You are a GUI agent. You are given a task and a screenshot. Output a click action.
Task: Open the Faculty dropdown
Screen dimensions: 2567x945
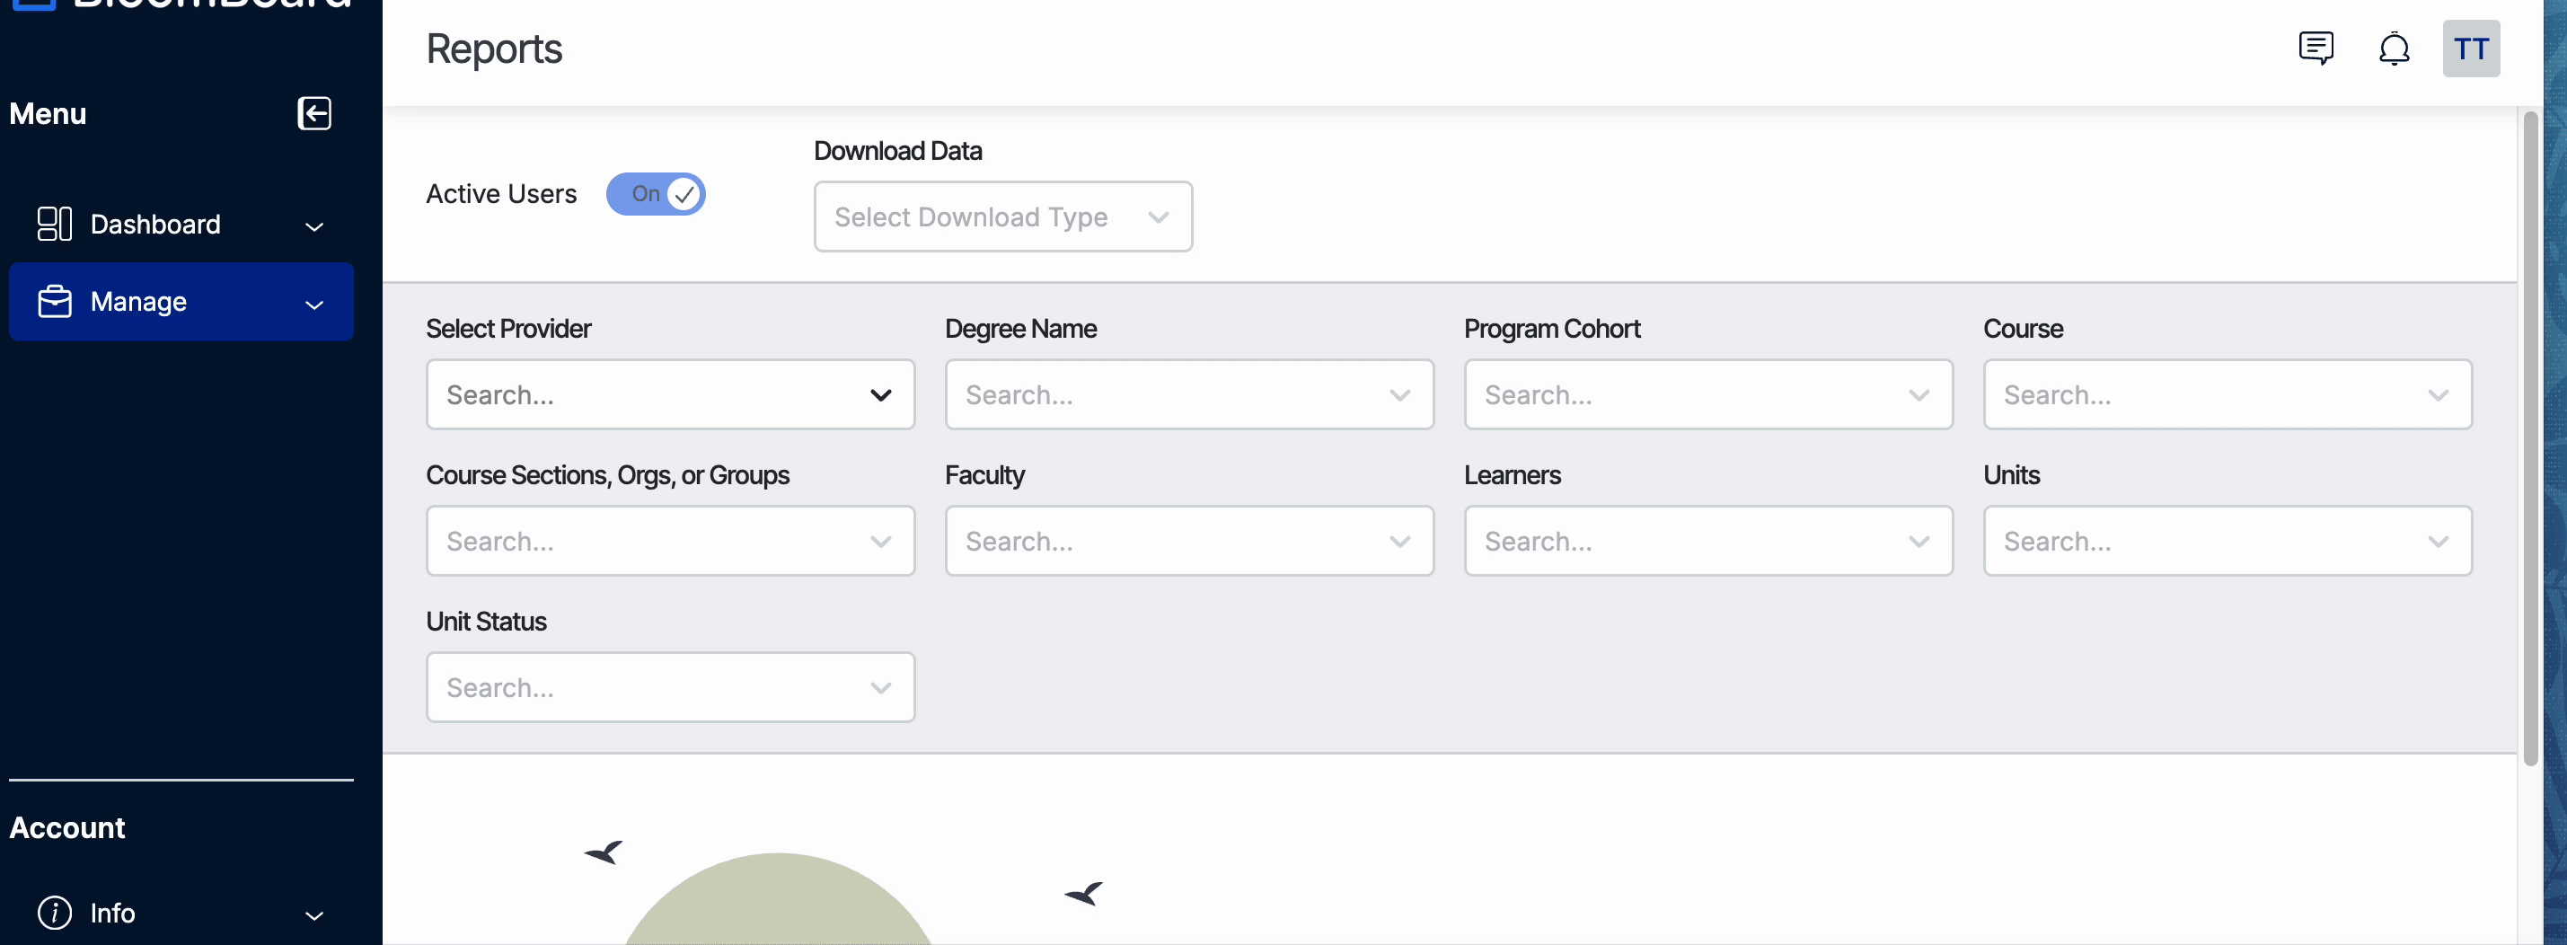(1189, 540)
